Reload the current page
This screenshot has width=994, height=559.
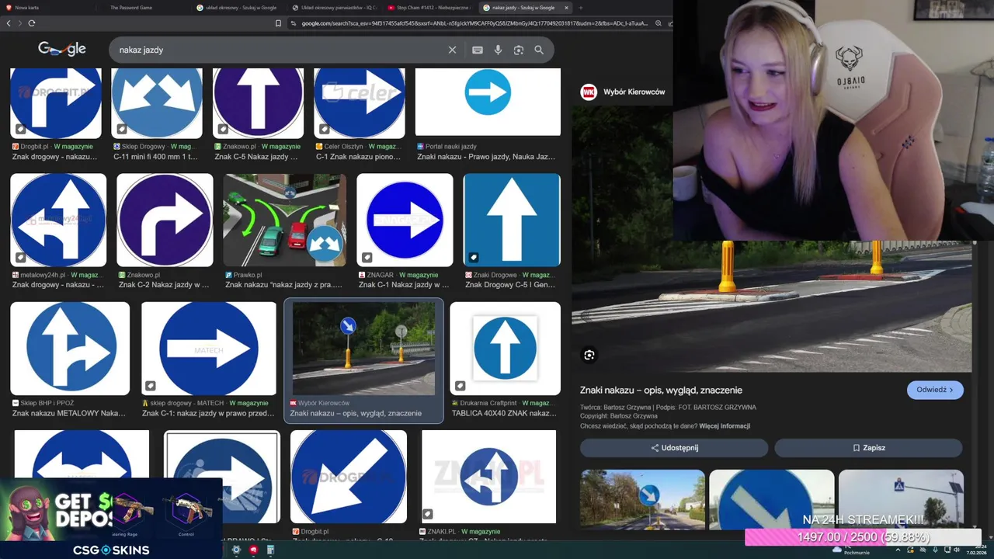click(x=32, y=23)
